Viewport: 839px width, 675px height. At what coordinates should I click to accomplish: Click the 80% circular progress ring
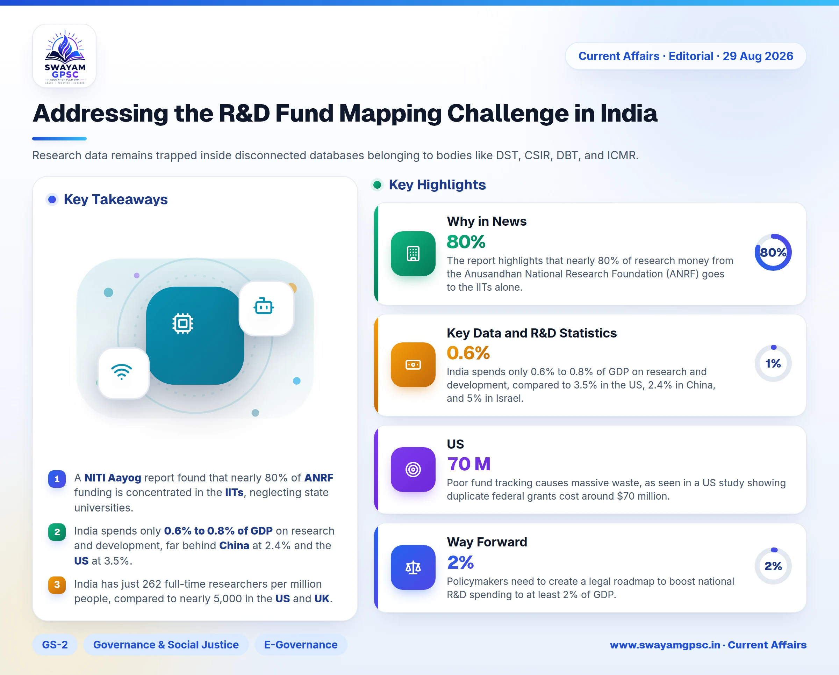pos(773,252)
